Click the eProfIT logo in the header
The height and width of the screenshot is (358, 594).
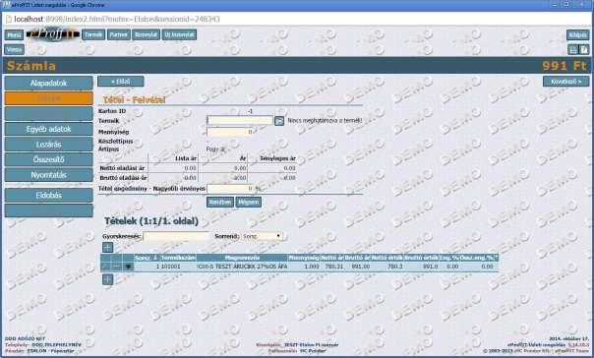(x=53, y=34)
